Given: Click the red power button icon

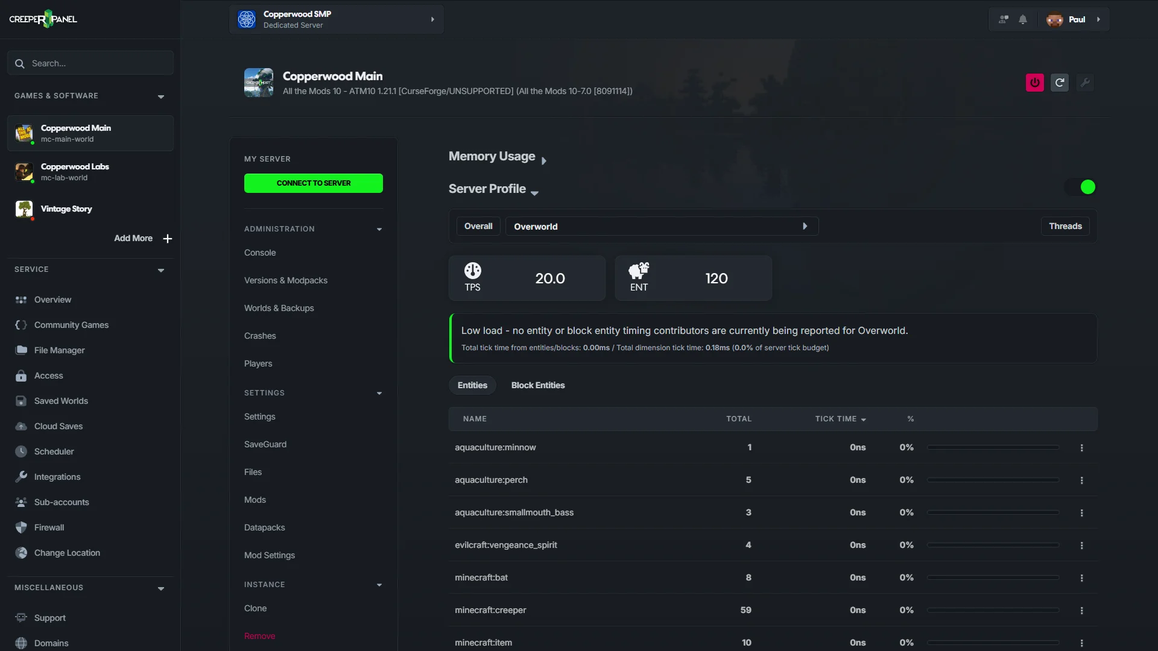Looking at the screenshot, I should (x=1035, y=83).
